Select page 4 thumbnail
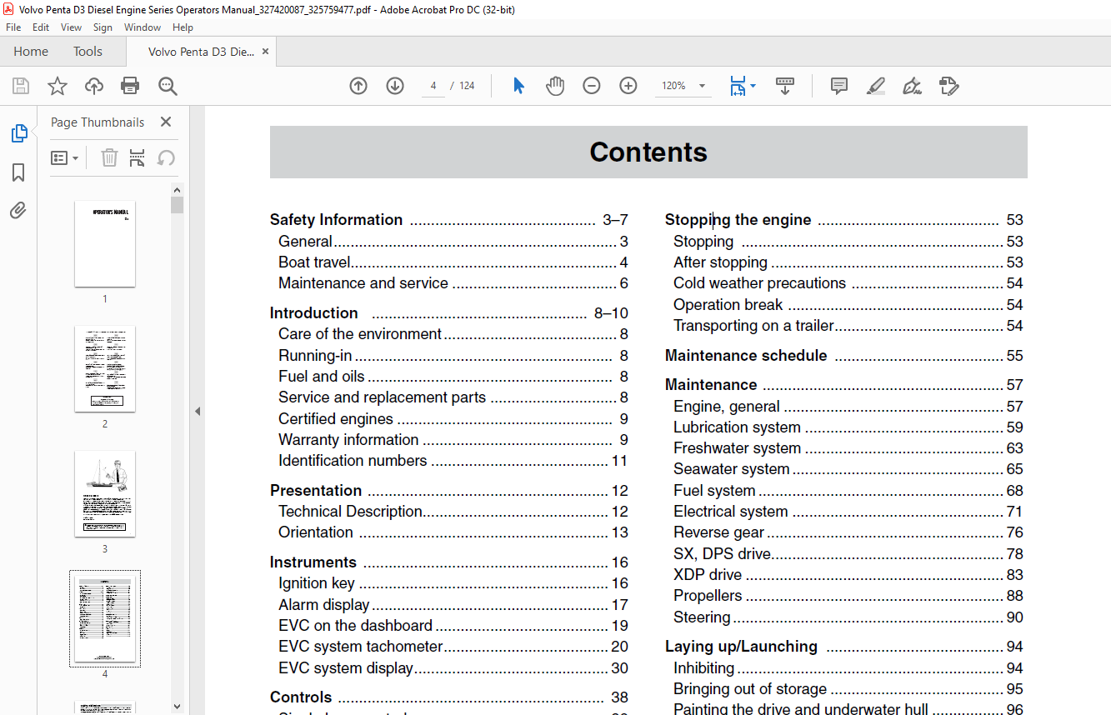This screenshot has height=715, width=1111. pyautogui.click(x=105, y=619)
